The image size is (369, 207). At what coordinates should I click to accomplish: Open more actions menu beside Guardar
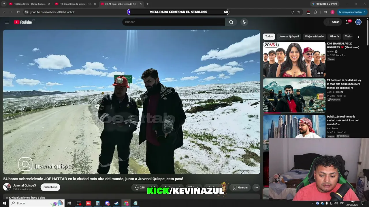point(256,187)
